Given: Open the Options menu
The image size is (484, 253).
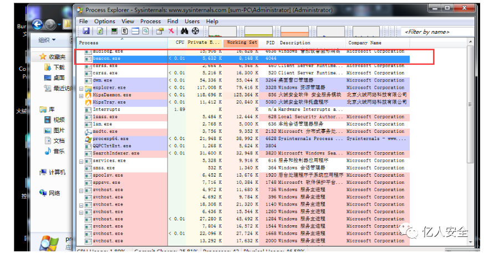Looking at the screenshot, I should point(105,21).
